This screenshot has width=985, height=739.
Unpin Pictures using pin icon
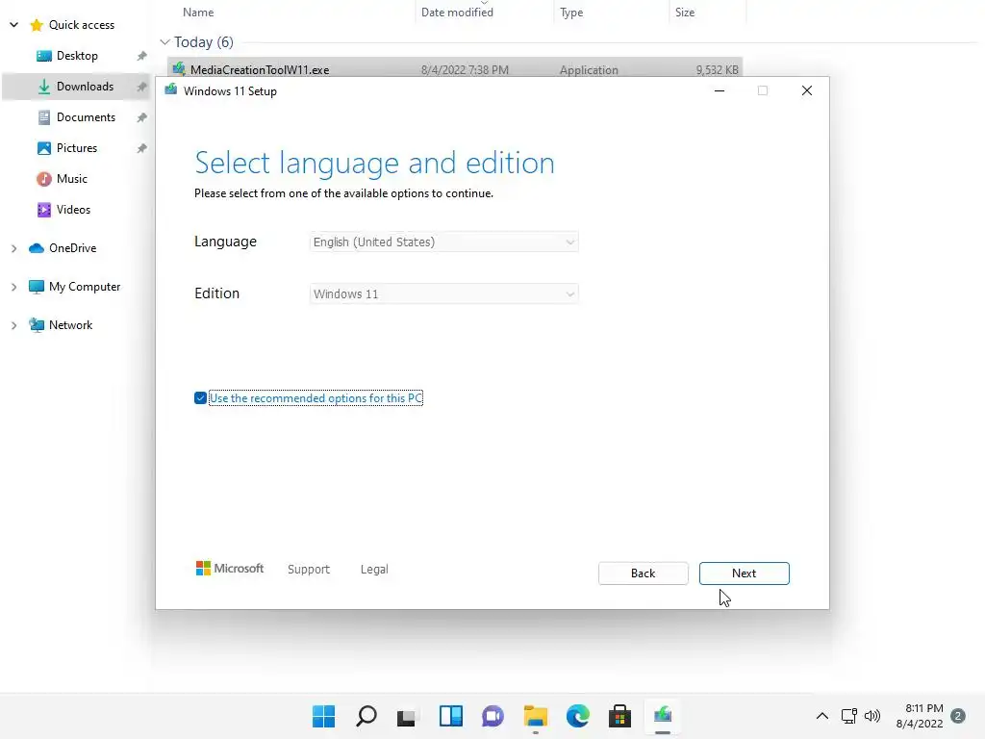(x=142, y=148)
